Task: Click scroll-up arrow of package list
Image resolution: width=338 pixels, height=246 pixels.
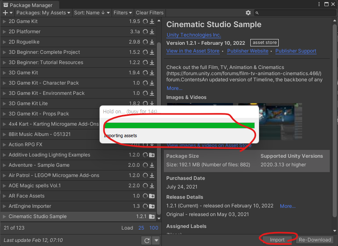Action: click(x=159, y=21)
